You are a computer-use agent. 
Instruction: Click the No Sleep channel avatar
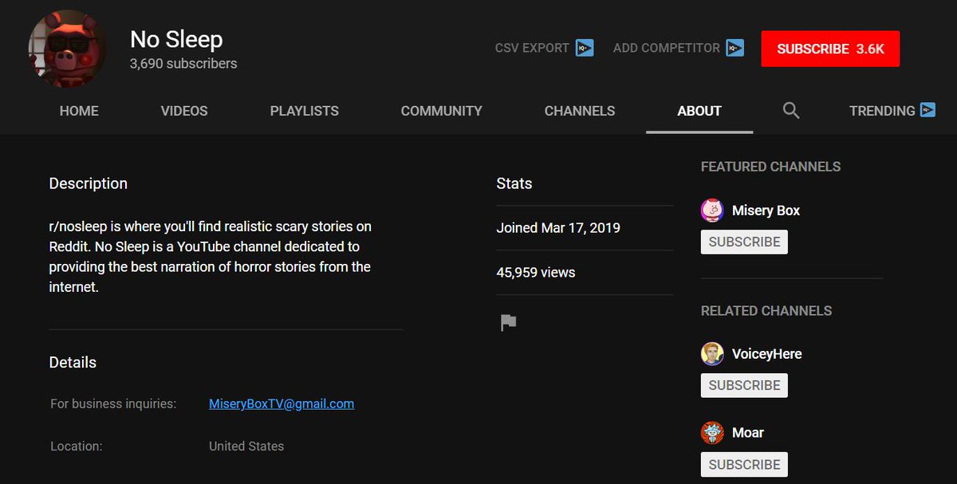(66, 49)
